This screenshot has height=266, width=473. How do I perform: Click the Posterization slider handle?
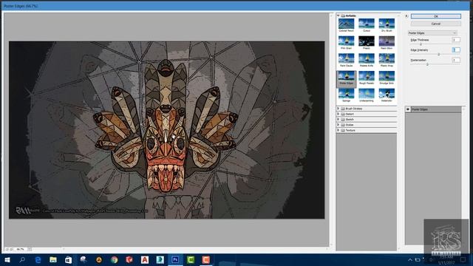pos(427,64)
